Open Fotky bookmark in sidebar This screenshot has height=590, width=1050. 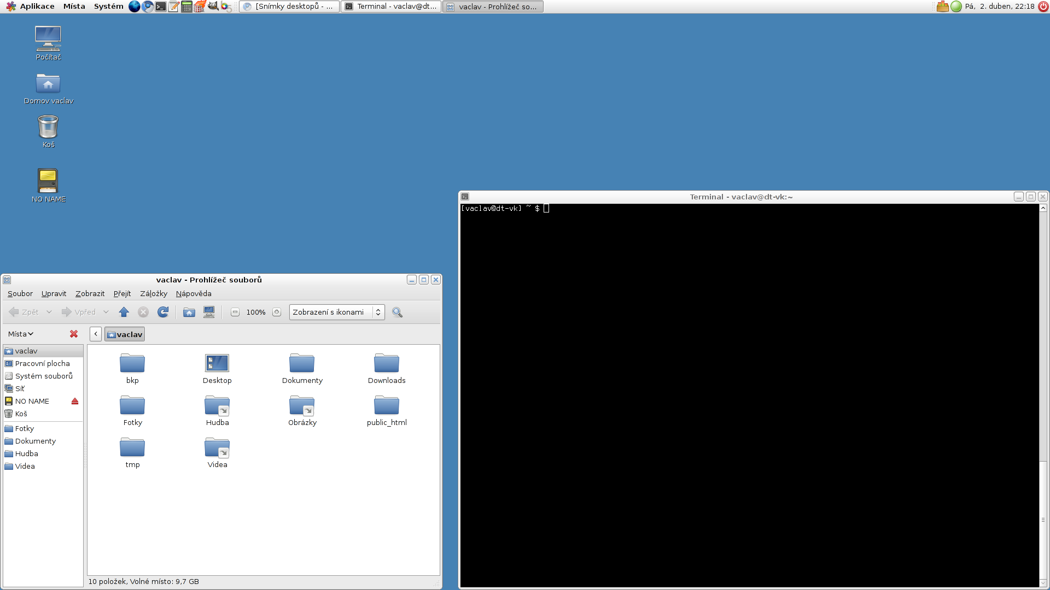pyautogui.click(x=43, y=428)
